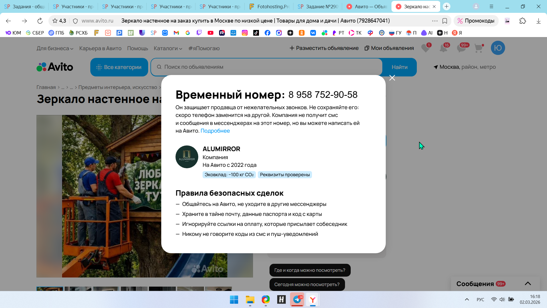547x308 pixels.
Task: Click the Все категории button
Action: coord(119,67)
